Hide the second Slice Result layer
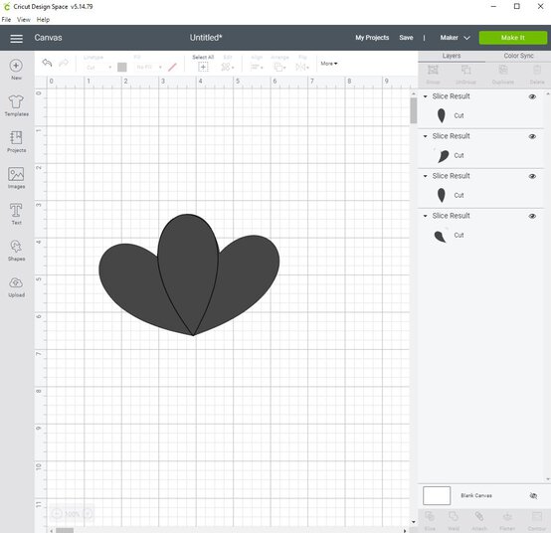 (x=532, y=136)
